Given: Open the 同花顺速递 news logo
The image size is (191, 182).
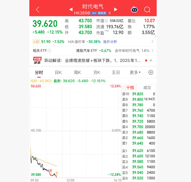Looking at the screenshot, I should click(x=37, y=61).
